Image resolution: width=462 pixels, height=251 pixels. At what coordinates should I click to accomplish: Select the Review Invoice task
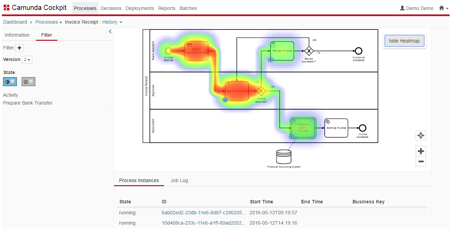[x=282, y=51]
